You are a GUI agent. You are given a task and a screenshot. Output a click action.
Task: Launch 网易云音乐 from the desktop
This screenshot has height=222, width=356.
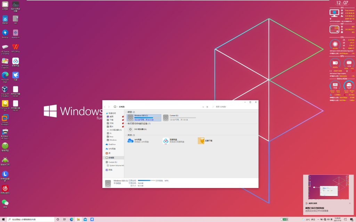(5, 190)
